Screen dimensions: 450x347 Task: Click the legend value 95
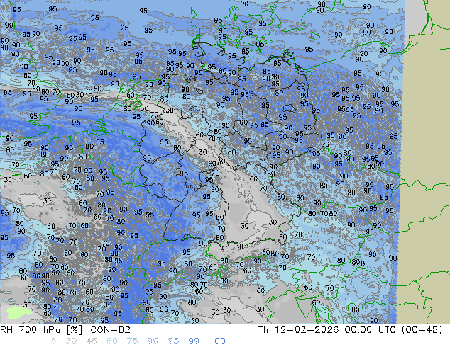[x=173, y=341]
